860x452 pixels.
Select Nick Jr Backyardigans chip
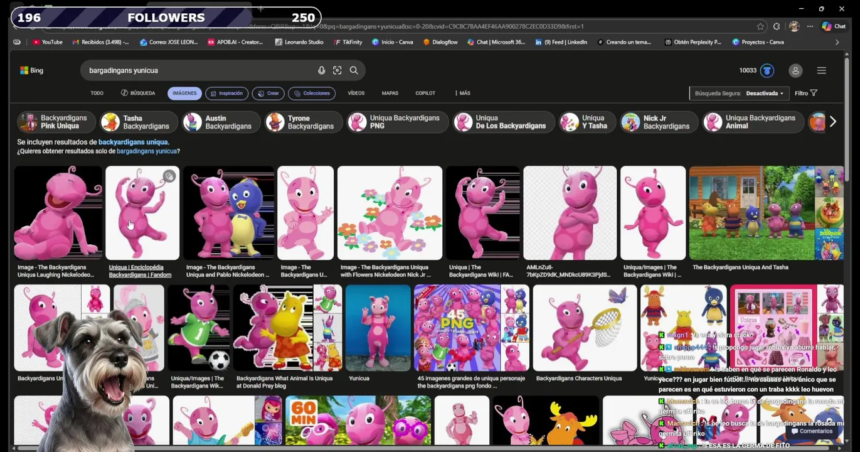(659, 122)
